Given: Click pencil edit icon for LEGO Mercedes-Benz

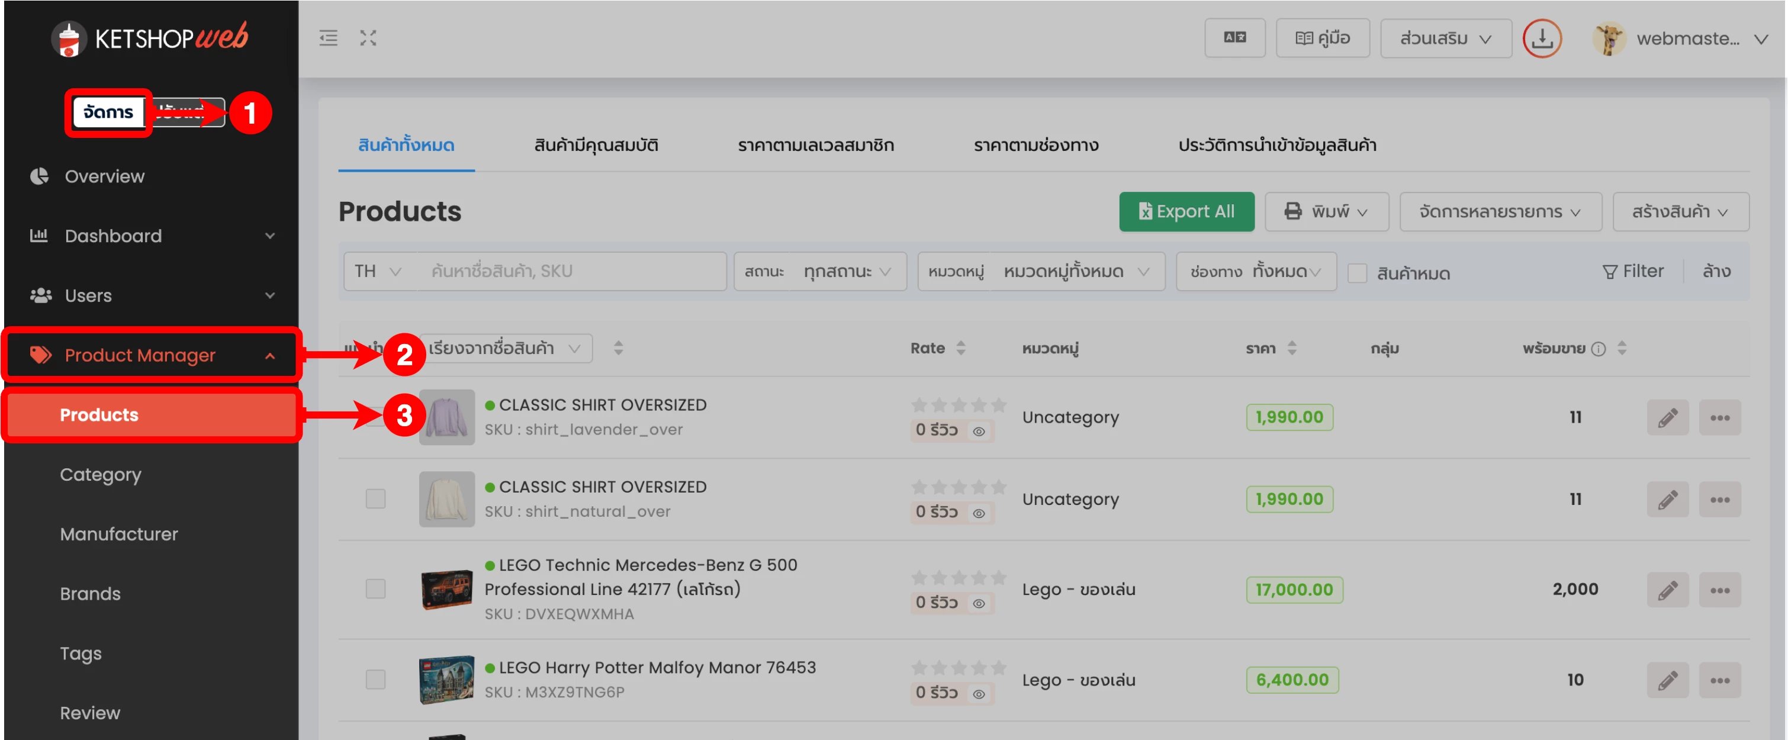Looking at the screenshot, I should (1667, 590).
